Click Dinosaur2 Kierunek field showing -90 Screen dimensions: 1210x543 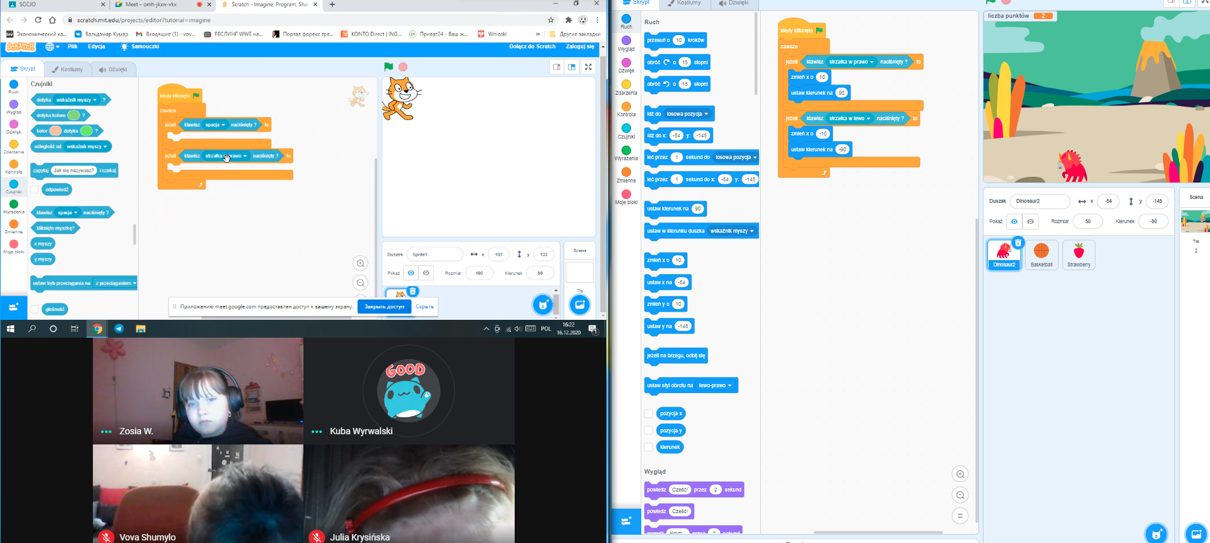click(1153, 221)
